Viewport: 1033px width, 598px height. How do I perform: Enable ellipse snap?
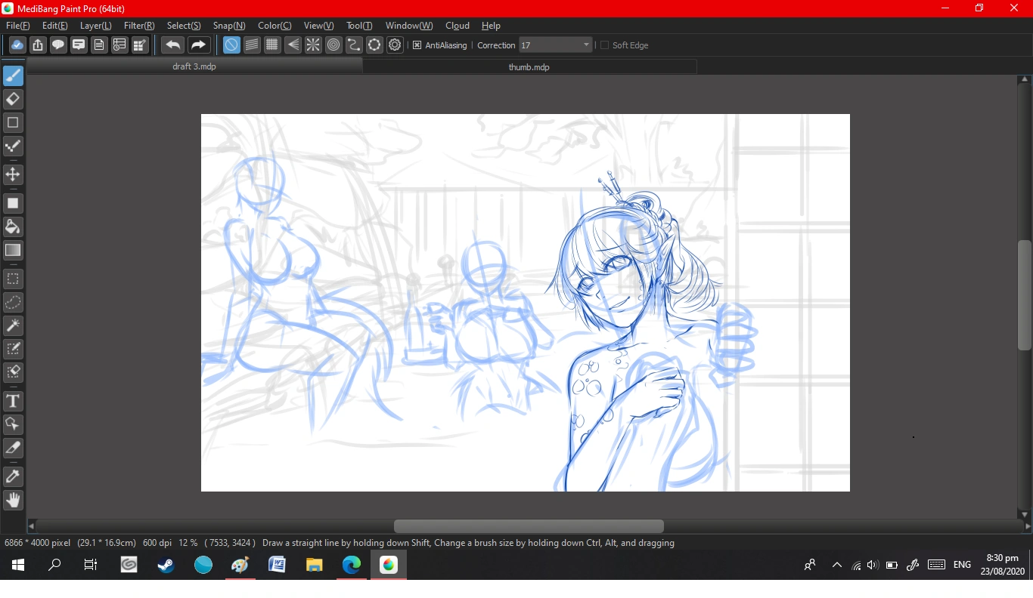coord(374,45)
